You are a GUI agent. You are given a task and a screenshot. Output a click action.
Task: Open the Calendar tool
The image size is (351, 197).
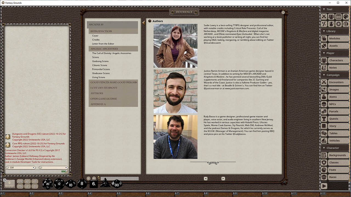click(x=338, y=16)
